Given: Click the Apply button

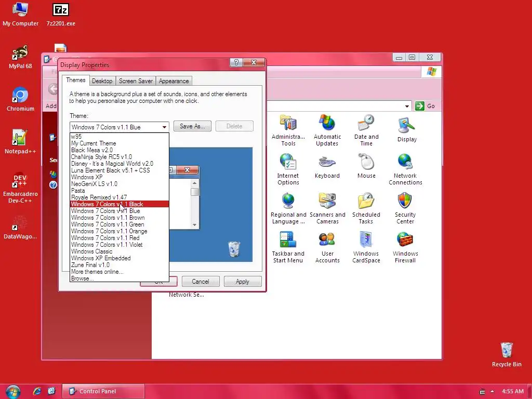Looking at the screenshot, I should pyautogui.click(x=243, y=282).
